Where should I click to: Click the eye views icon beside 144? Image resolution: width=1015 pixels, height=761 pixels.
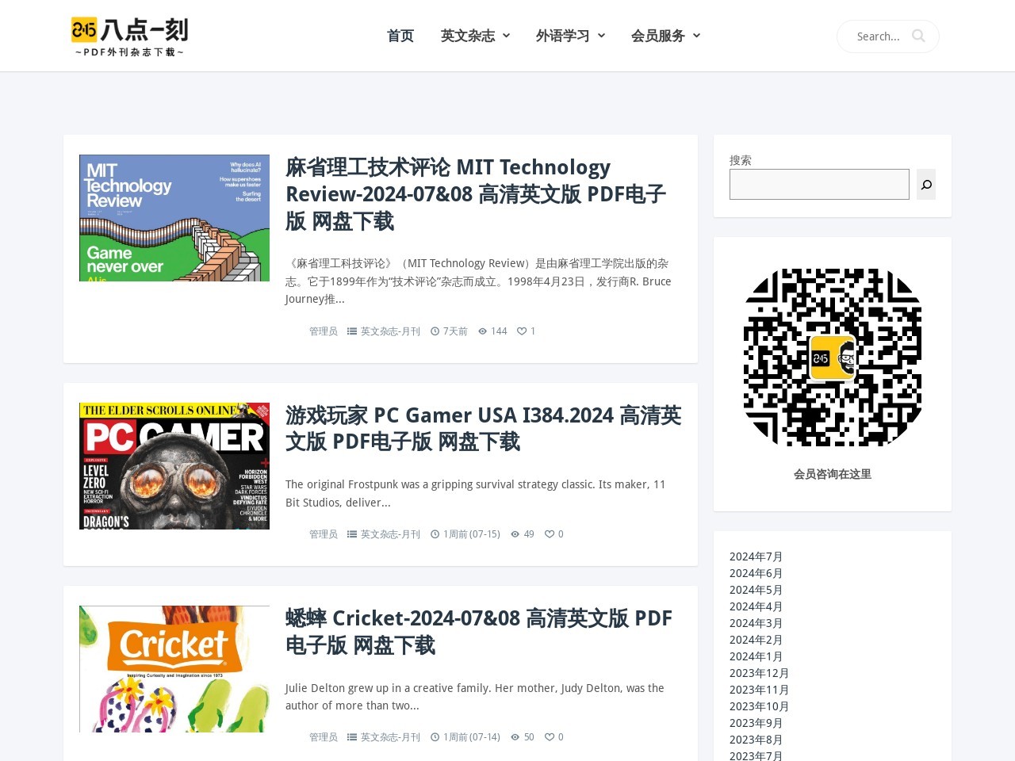482,331
